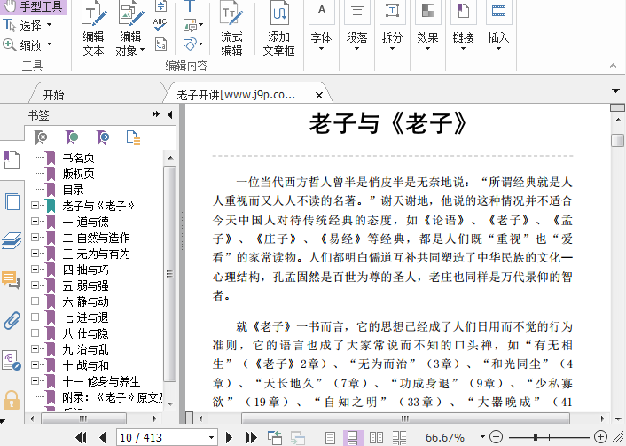
Task: Open the Zoom (缩放) tool dropdown
Action: [49, 44]
